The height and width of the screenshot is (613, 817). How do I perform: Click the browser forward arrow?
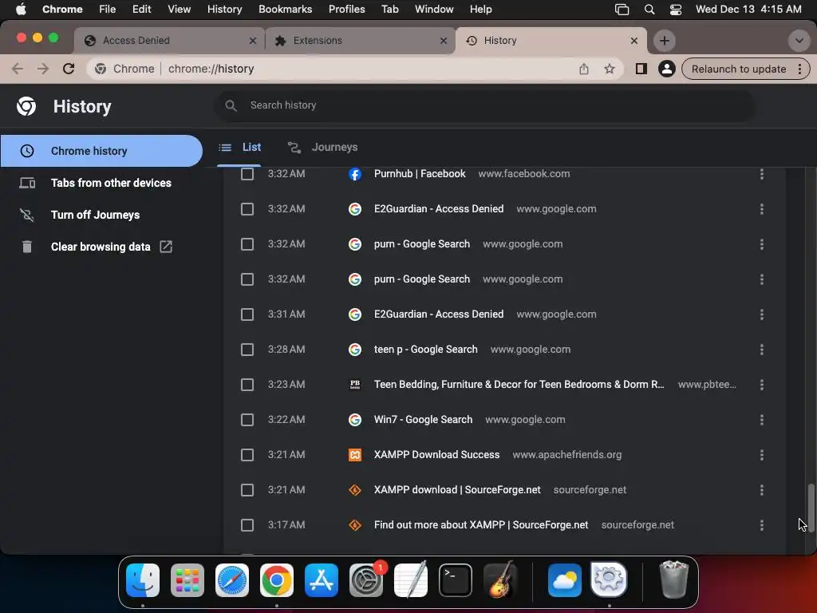pyautogui.click(x=43, y=69)
